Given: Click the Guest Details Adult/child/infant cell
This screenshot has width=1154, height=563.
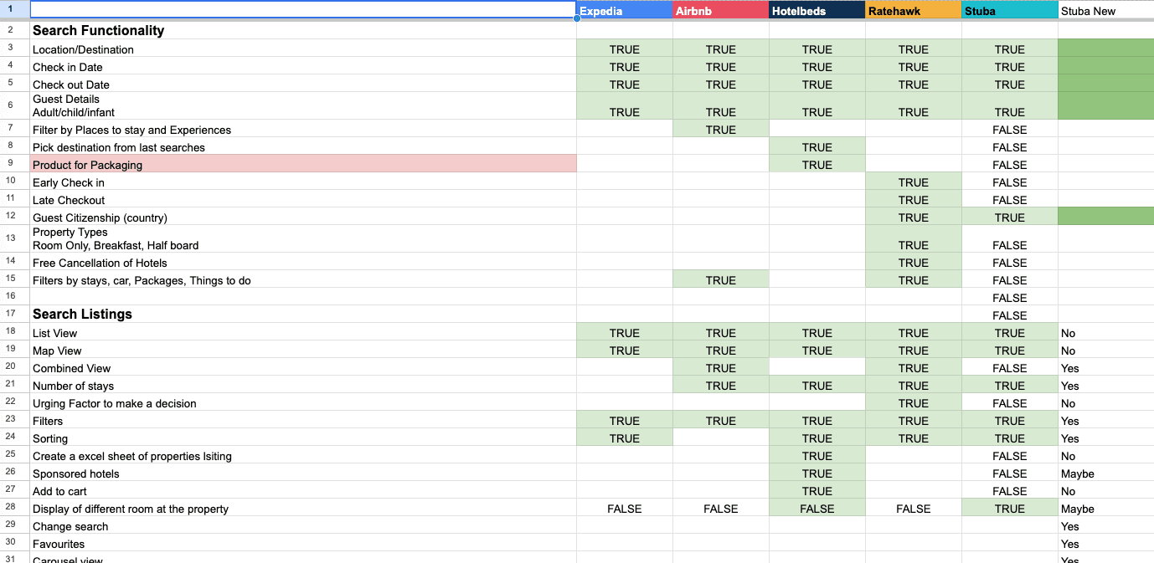Looking at the screenshot, I should (x=303, y=105).
